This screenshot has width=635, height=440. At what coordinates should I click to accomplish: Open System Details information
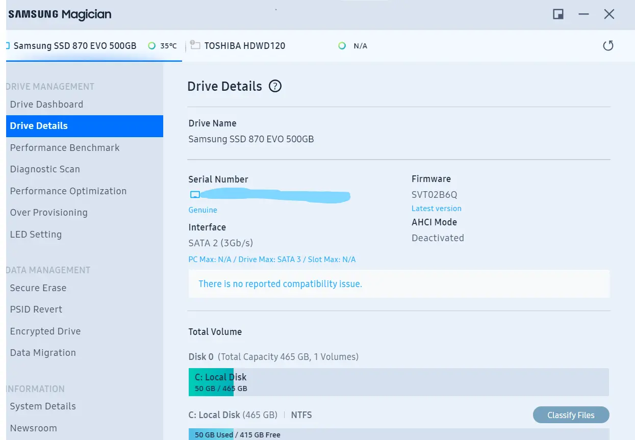pyautogui.click(x=85, y=406)
